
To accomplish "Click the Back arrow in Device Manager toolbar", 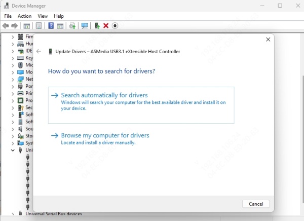I will click(6, 26).
